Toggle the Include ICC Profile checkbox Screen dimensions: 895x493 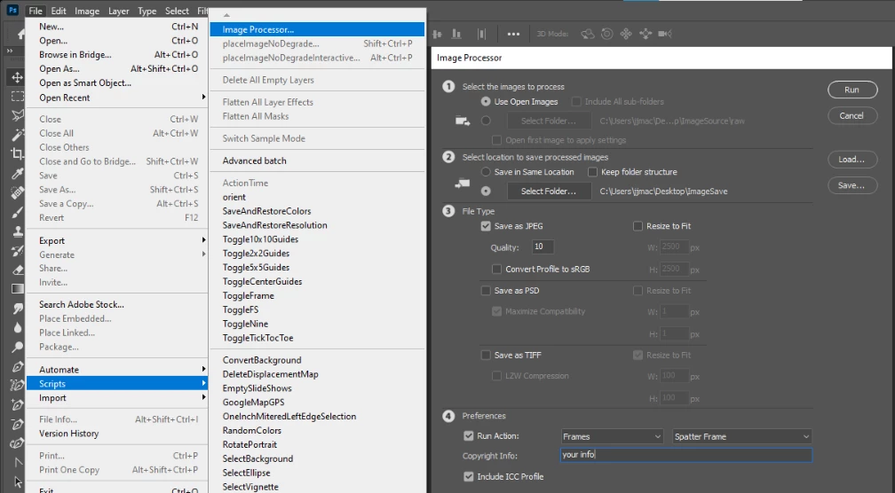coord(469,476)
